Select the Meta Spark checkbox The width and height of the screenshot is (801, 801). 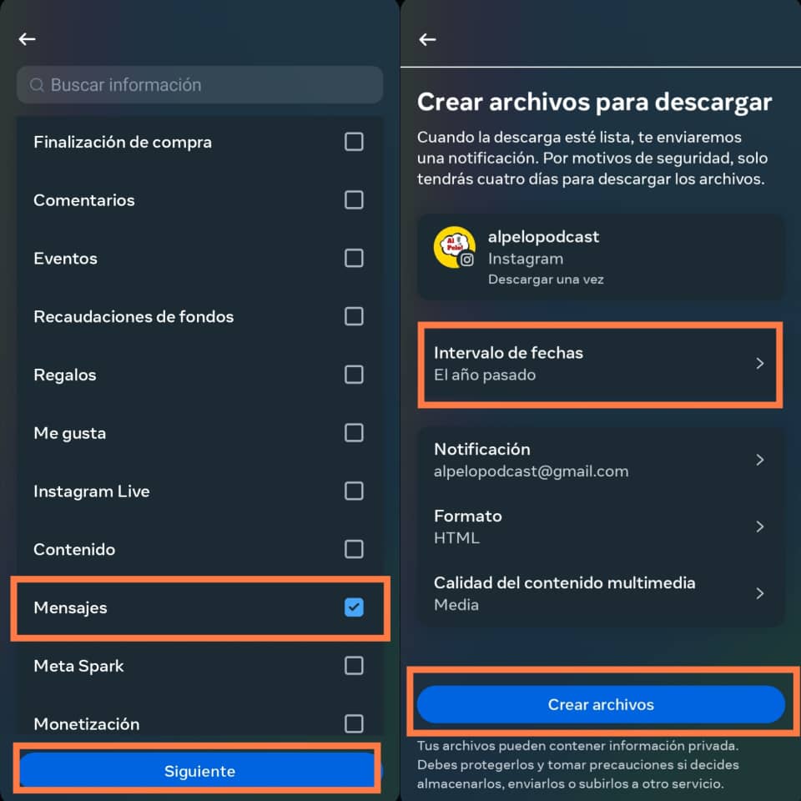(x=354, y=666)
